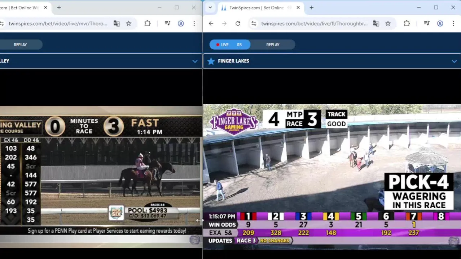The height and width of the screenshot is (259, 461).
Task: Click translate icon in right window
Action: coord(376,23)
